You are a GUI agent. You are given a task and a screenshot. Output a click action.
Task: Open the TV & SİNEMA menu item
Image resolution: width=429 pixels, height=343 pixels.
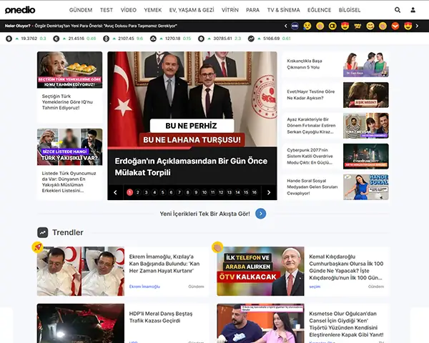pyautogui.click(x=283, y=10)
